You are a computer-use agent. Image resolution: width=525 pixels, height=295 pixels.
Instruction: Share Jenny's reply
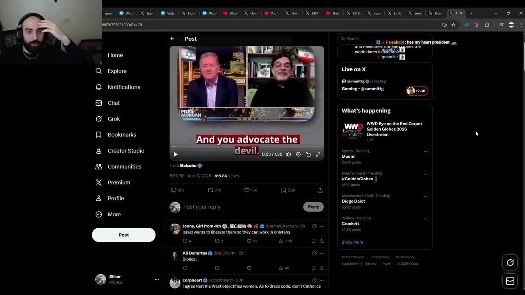[322, 241]
